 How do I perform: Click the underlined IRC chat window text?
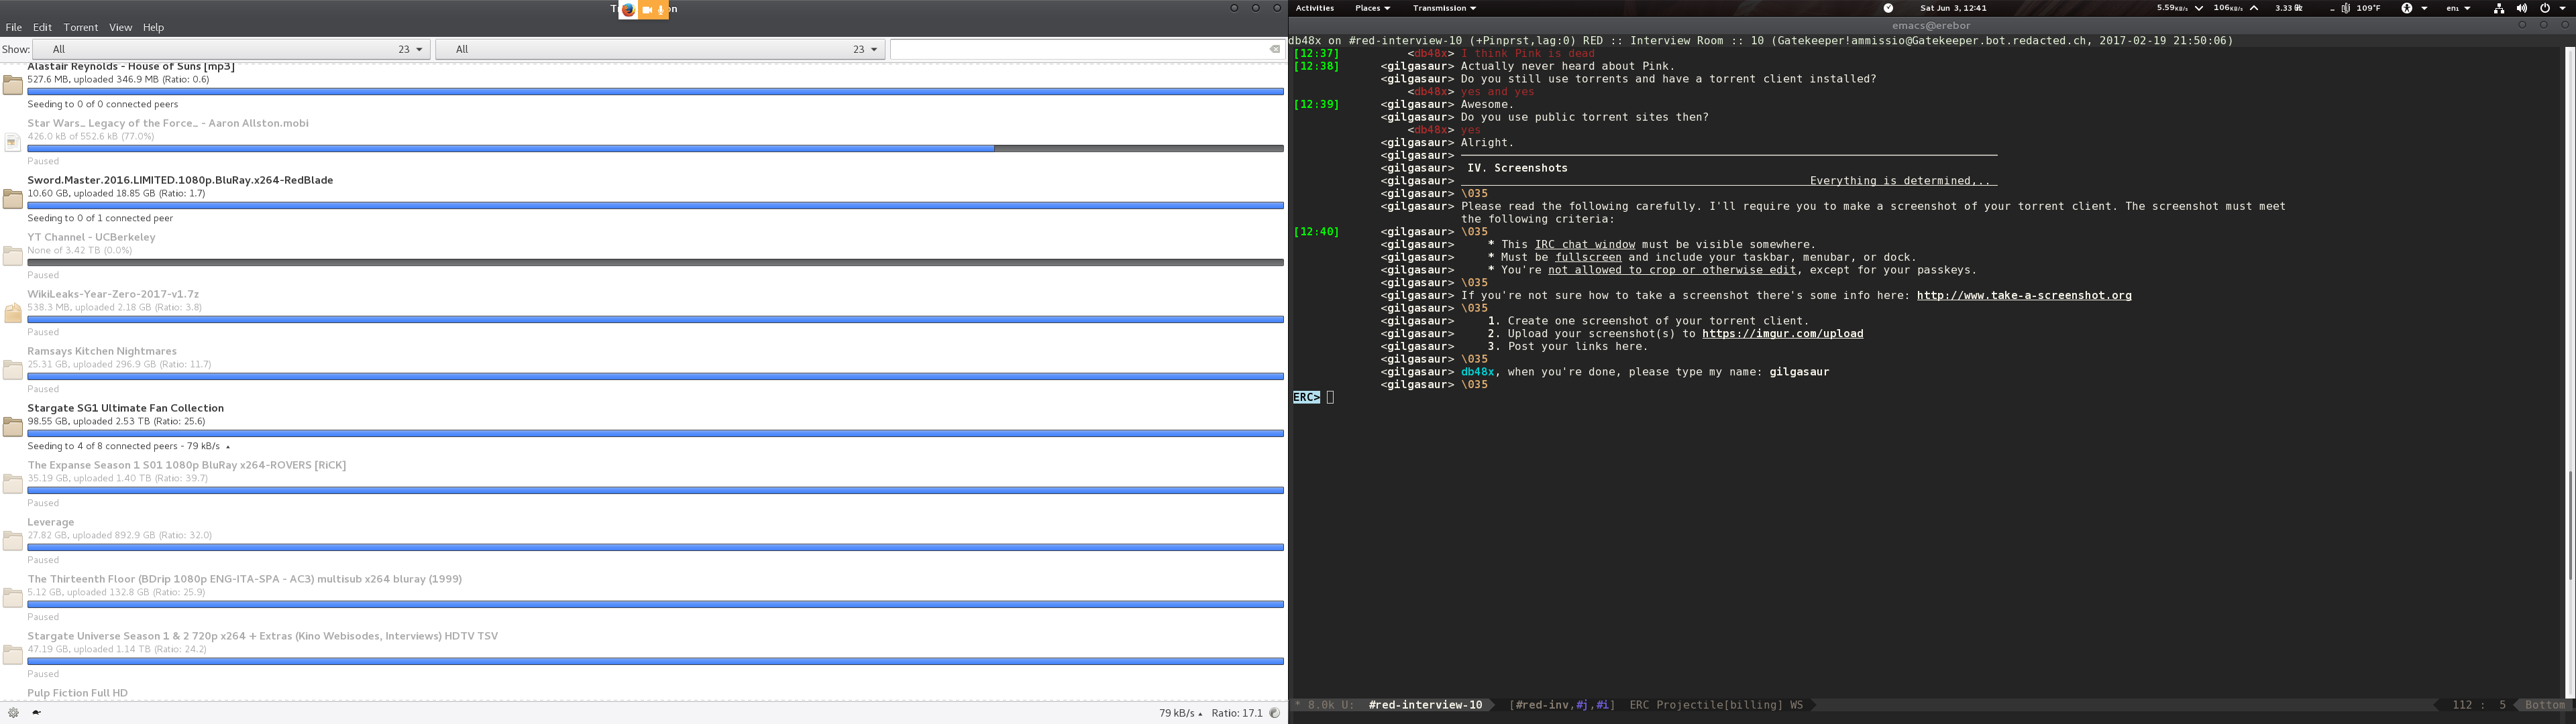tap(1585, 244)
